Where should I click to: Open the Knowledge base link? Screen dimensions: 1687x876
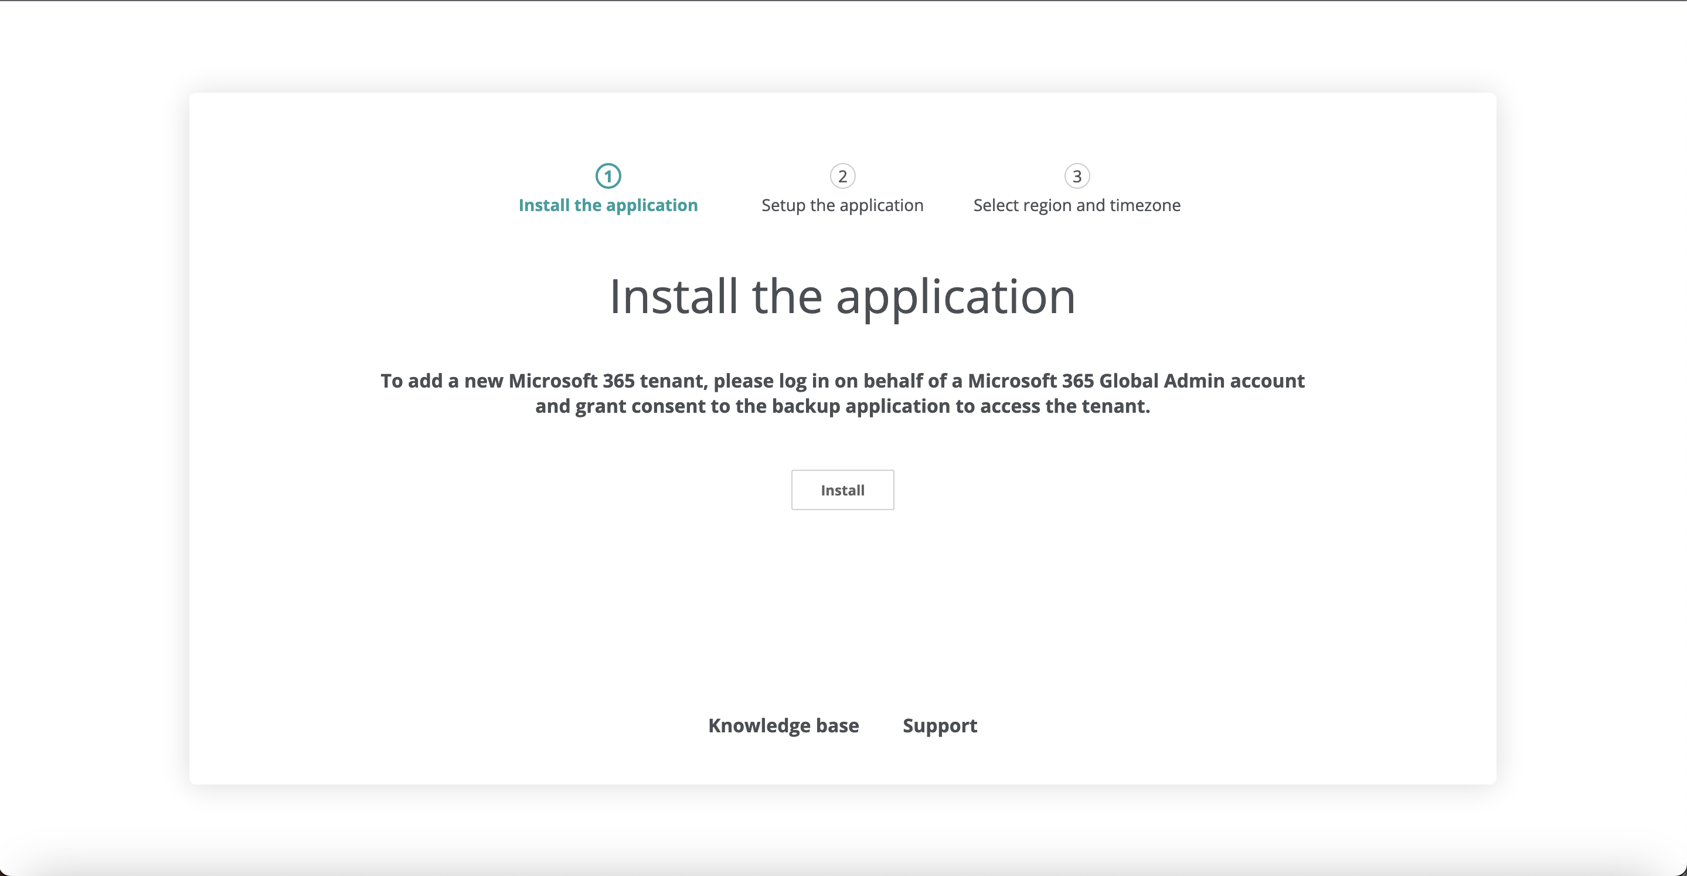pos(783,725)
